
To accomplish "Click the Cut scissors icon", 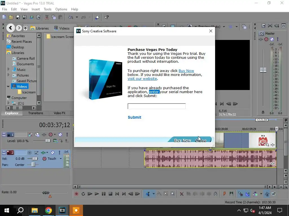I will tap(47, 17).
